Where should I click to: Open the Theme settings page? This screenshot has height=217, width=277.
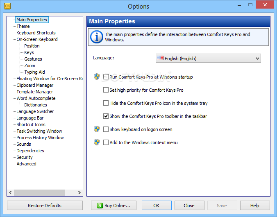(x=23, y=26)
